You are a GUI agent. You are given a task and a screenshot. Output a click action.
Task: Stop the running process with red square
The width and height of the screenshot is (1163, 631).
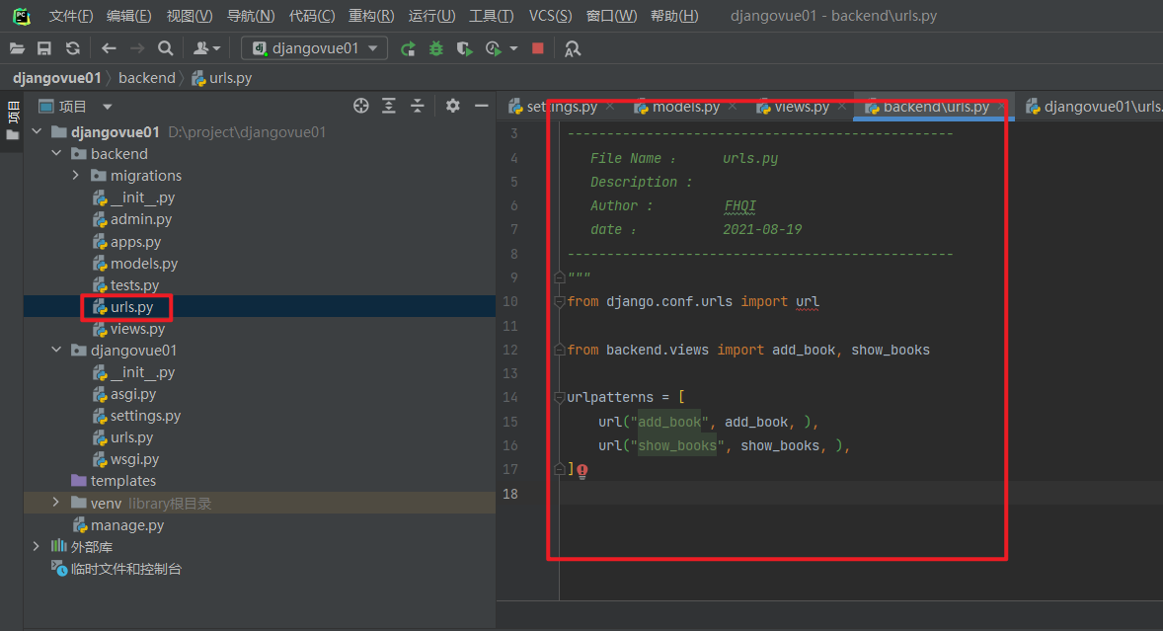point(538,49)
